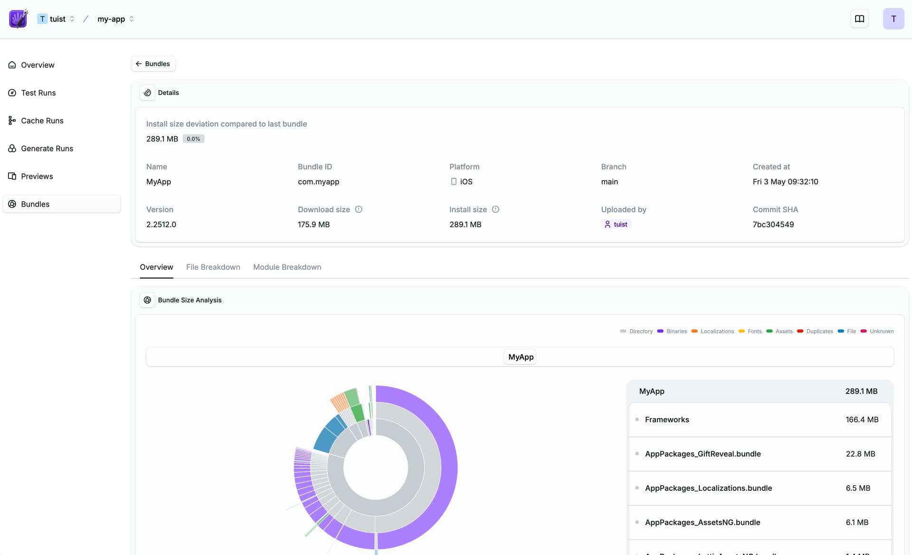Click the created date Fri 3 May 09:32:10
This screenshot has width=912, height=555.
pyautogui.click(x=785, y=182)
